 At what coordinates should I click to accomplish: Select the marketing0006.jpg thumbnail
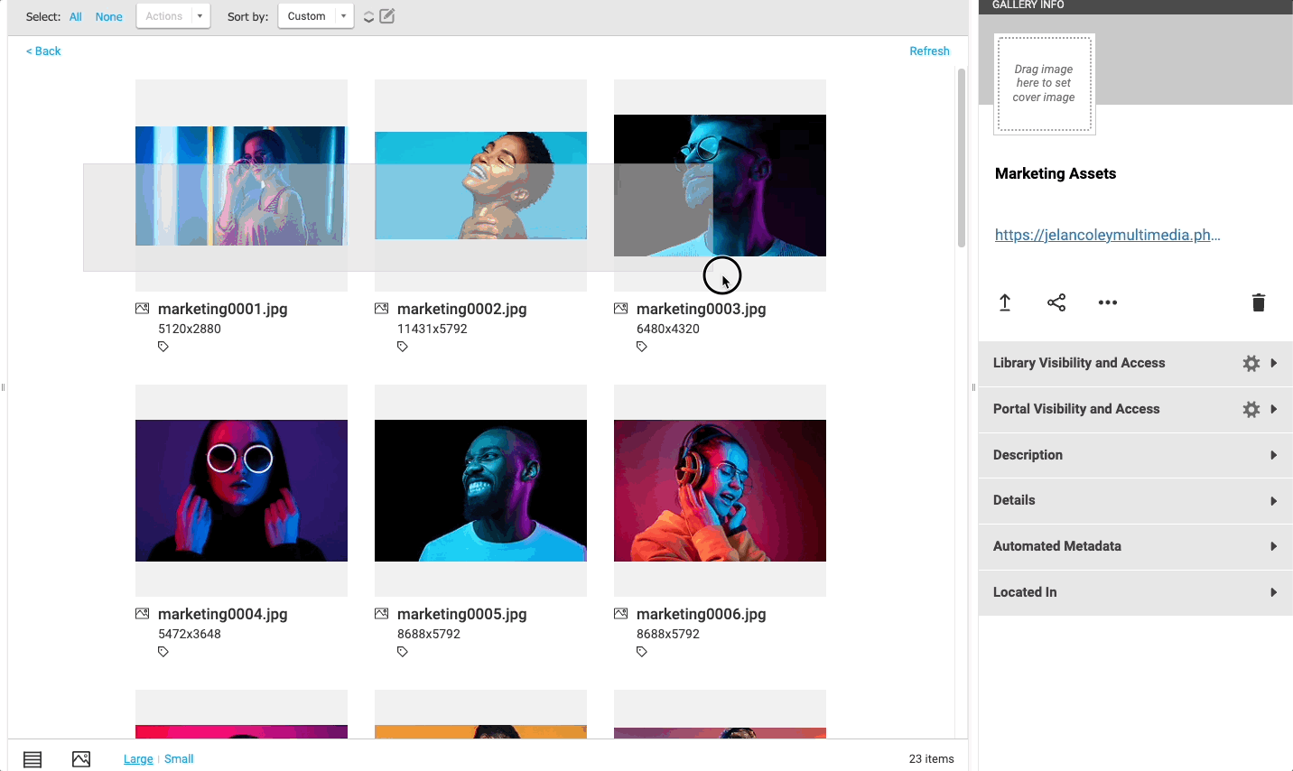(720, 490)
